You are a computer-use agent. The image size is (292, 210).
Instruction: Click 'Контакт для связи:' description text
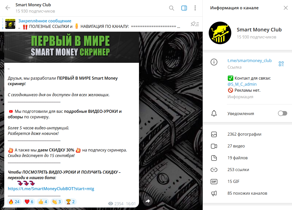pyautogui.click(x=253, y=78)
